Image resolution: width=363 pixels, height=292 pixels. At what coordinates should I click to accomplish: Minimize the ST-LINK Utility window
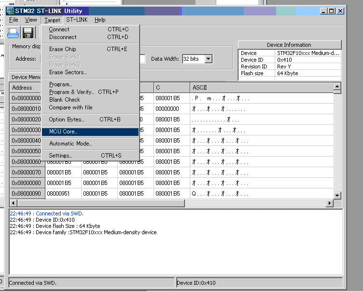tap(323, 11)
